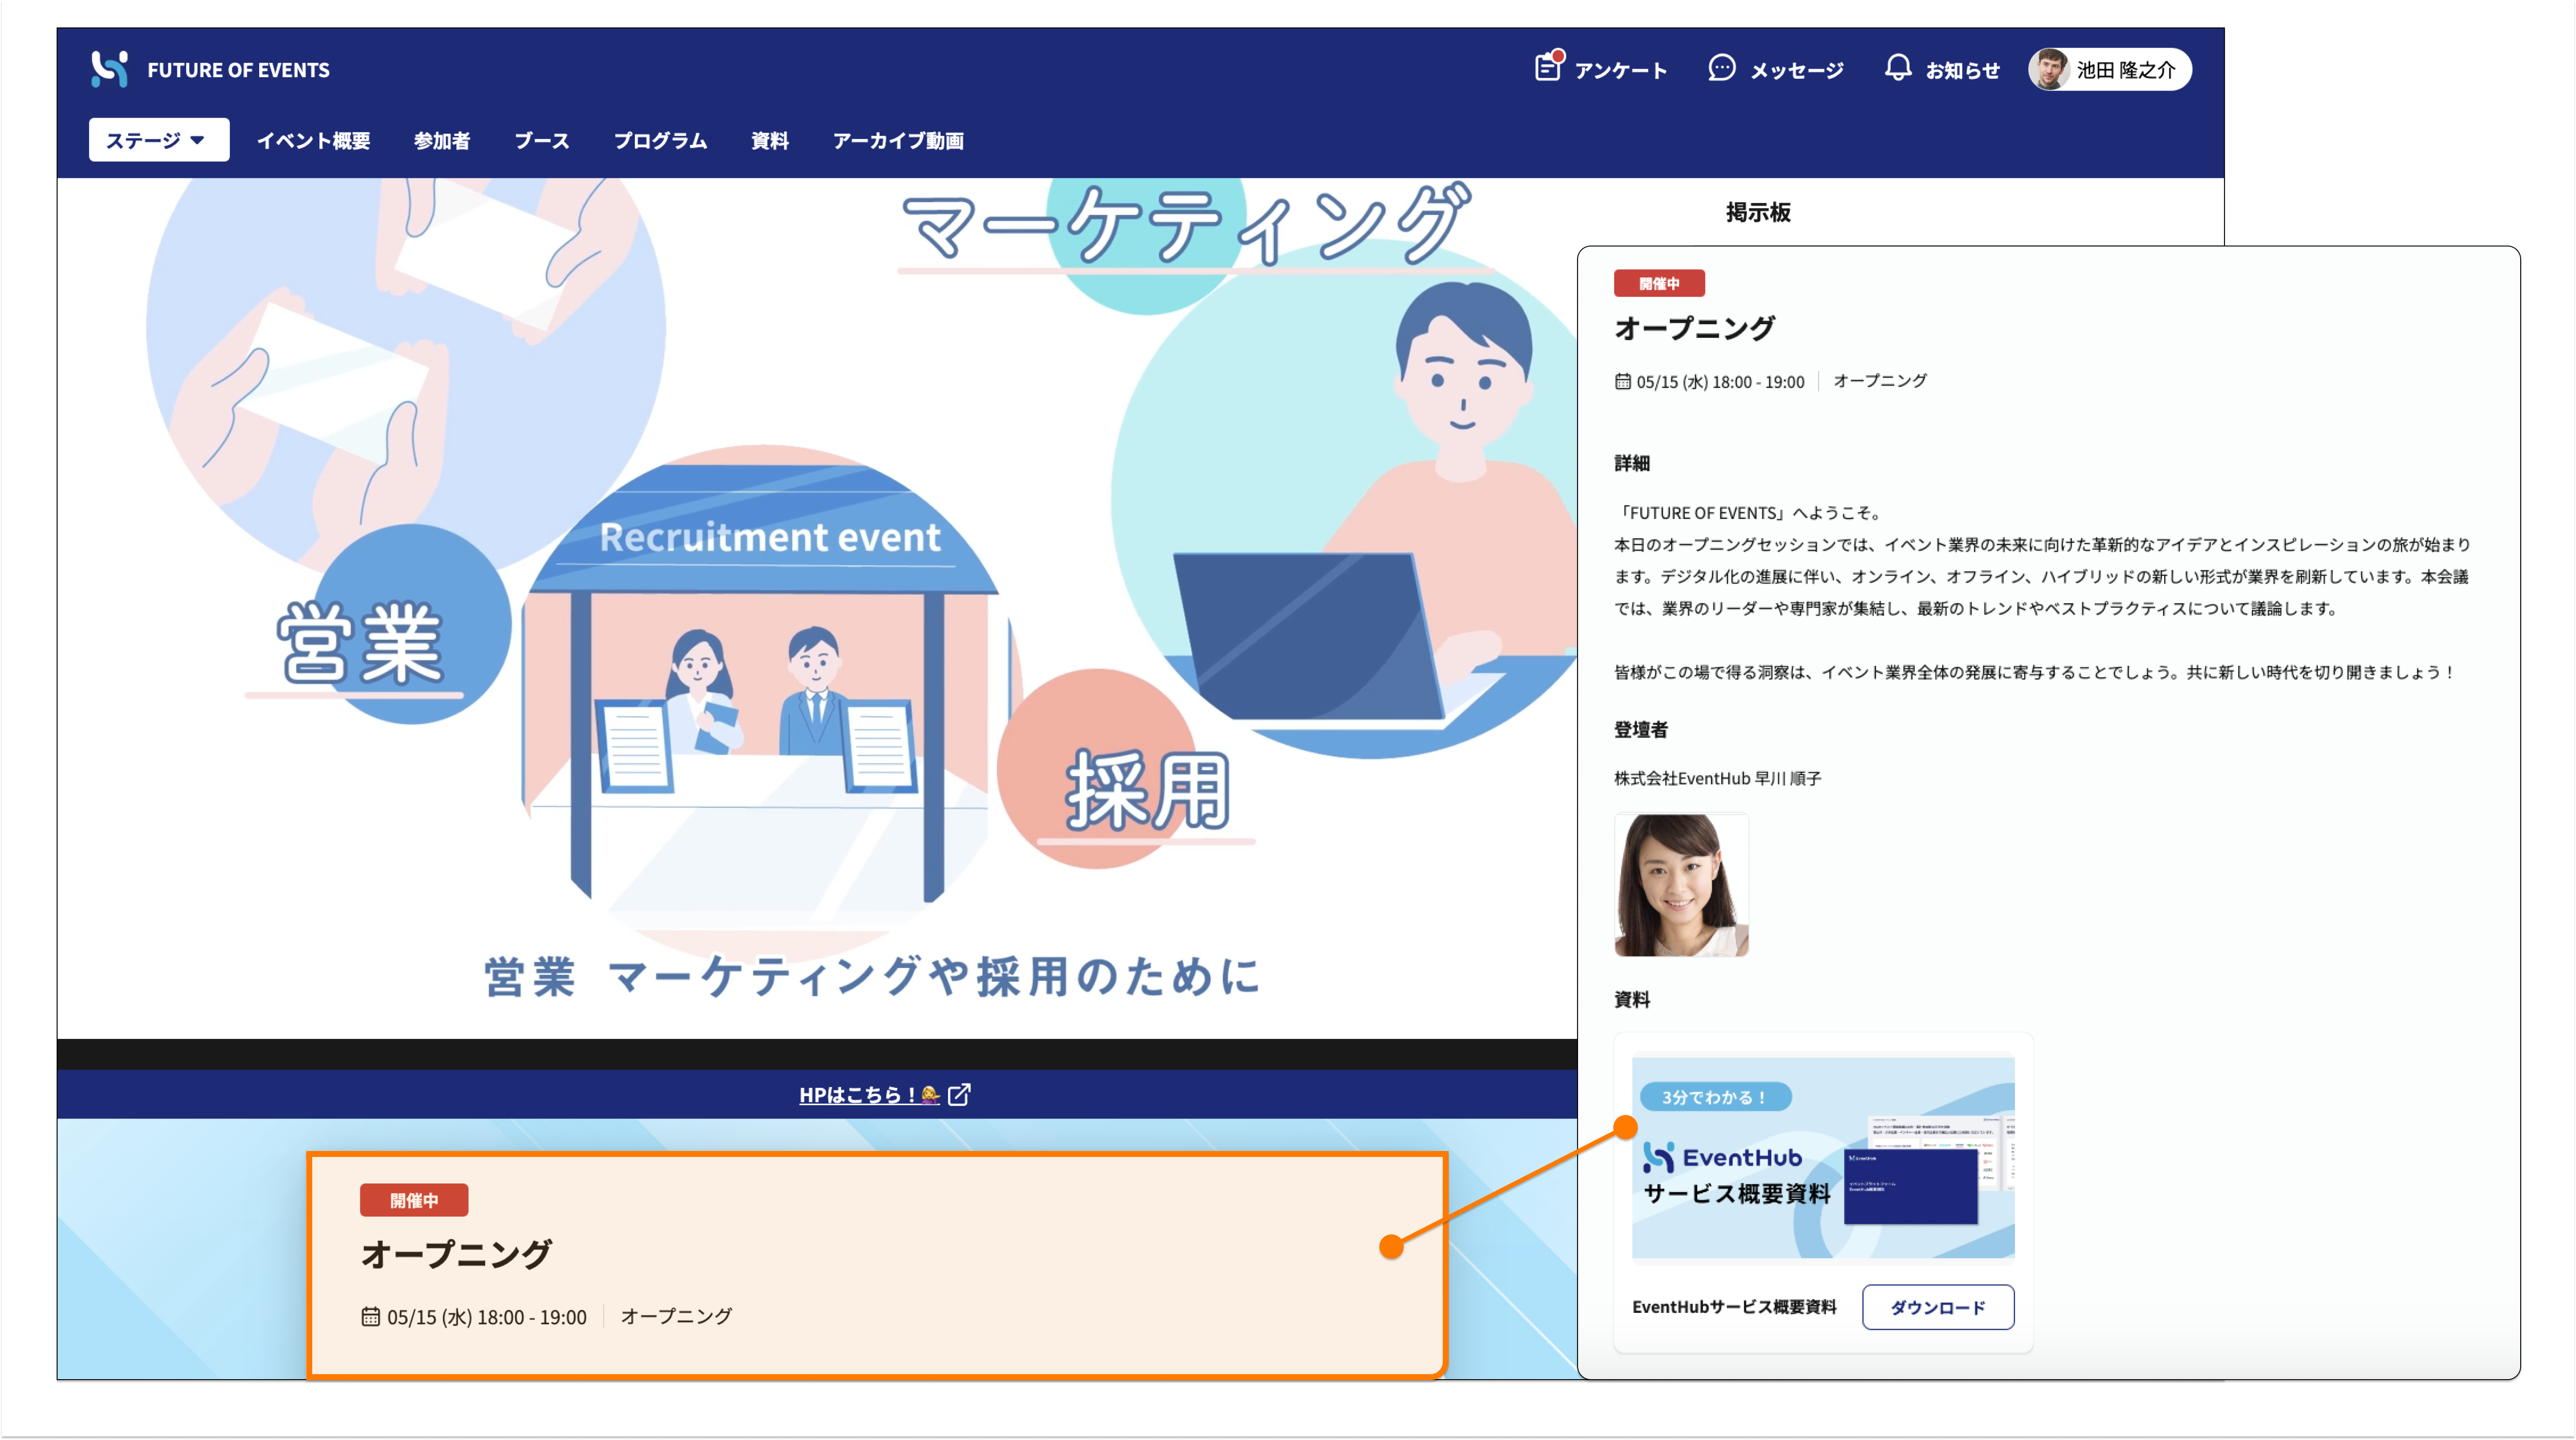
Task: Click the オープニング track label beside the panel date
Action: 1880,381
